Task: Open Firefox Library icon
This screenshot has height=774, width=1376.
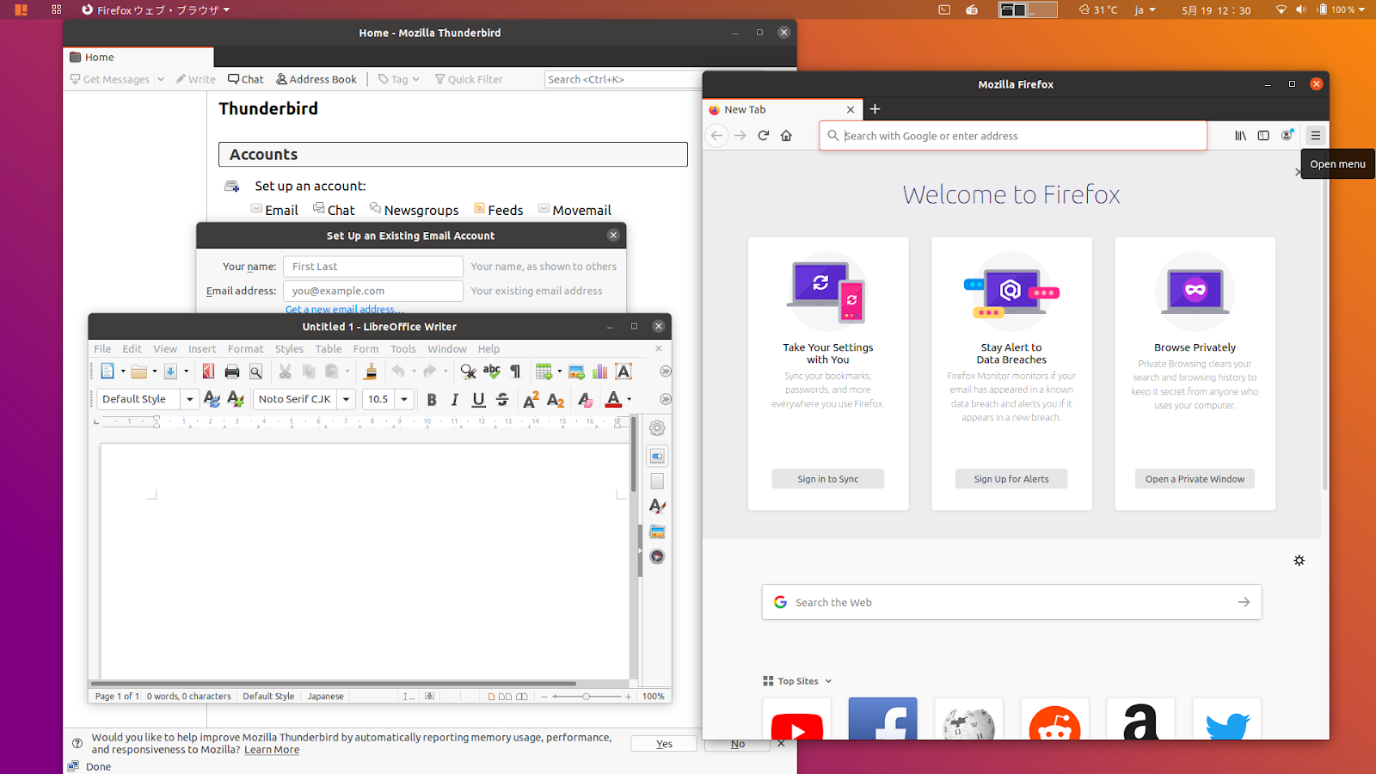Action: (1240, 136)
